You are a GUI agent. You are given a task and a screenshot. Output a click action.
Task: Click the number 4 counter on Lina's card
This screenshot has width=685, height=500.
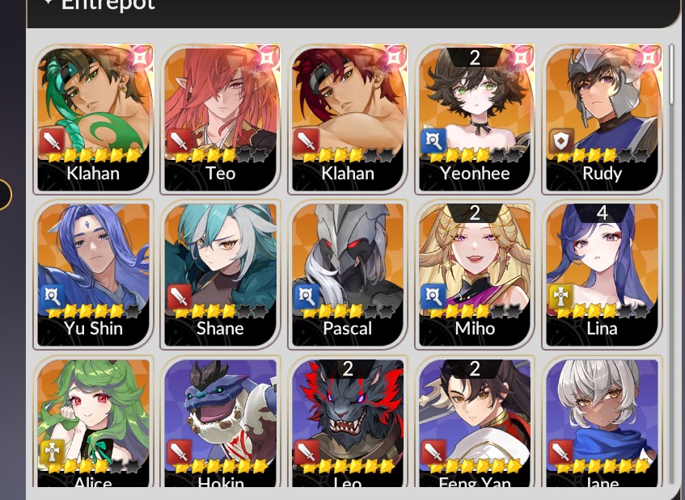point(602,213)
